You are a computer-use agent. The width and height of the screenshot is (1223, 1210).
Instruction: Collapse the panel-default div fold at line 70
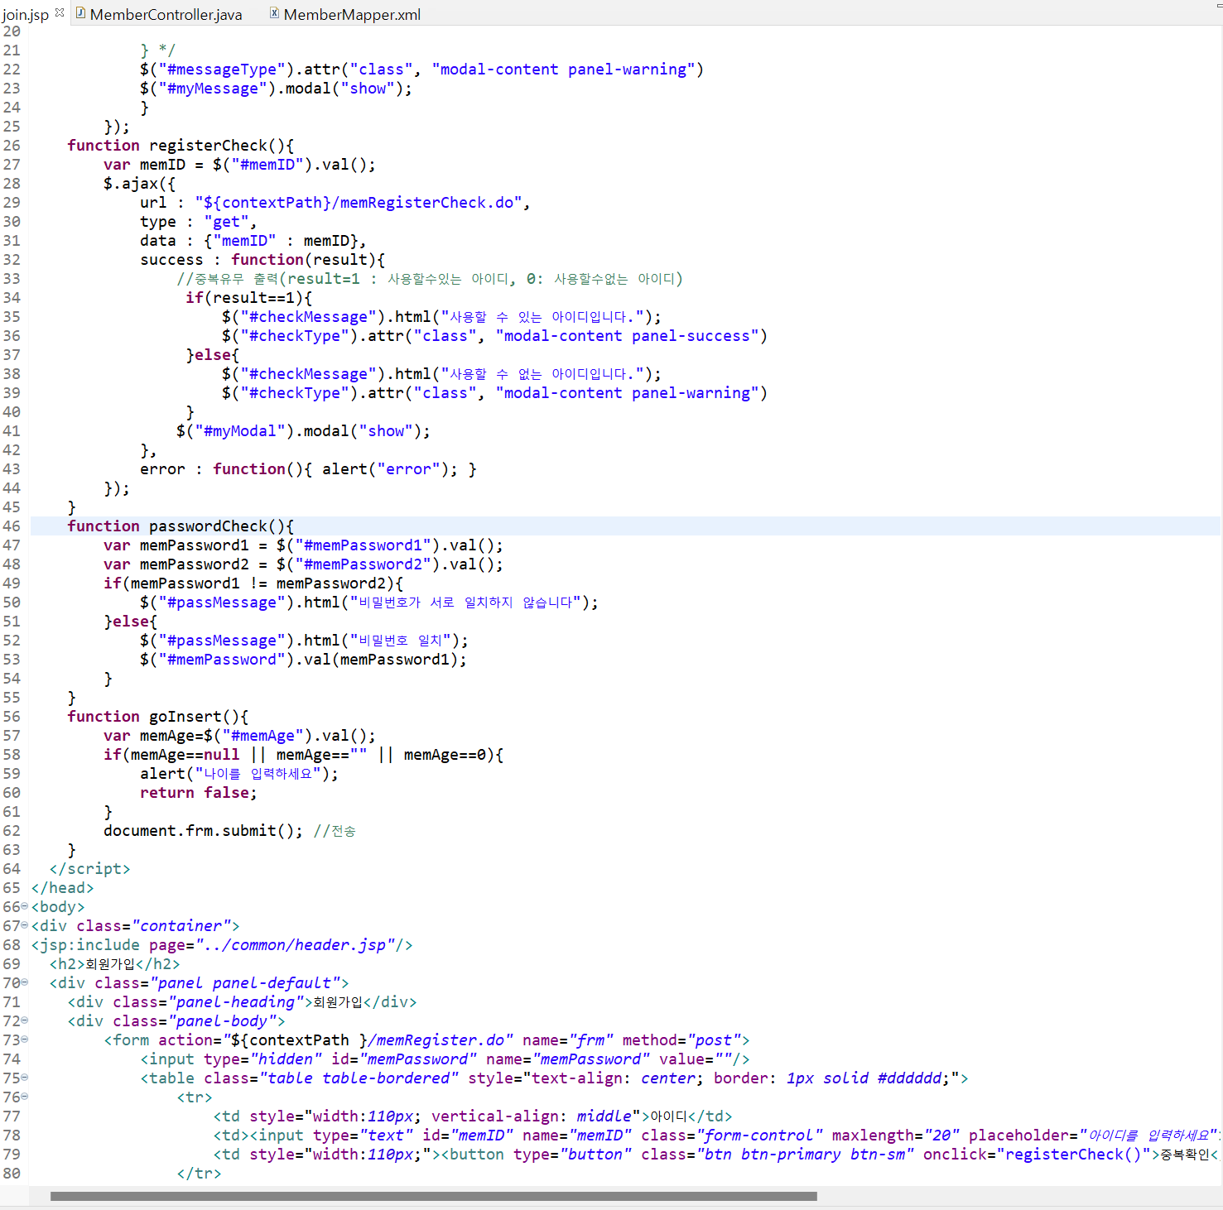pyautogui.click(x=25, y=982)
